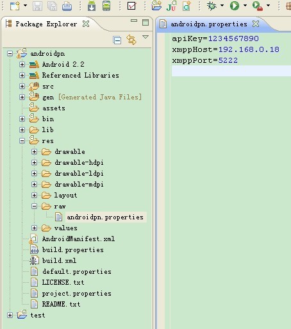Open the Android Virtual Device Manager icon
The image size is (291, 329).
tap(106, 6)
